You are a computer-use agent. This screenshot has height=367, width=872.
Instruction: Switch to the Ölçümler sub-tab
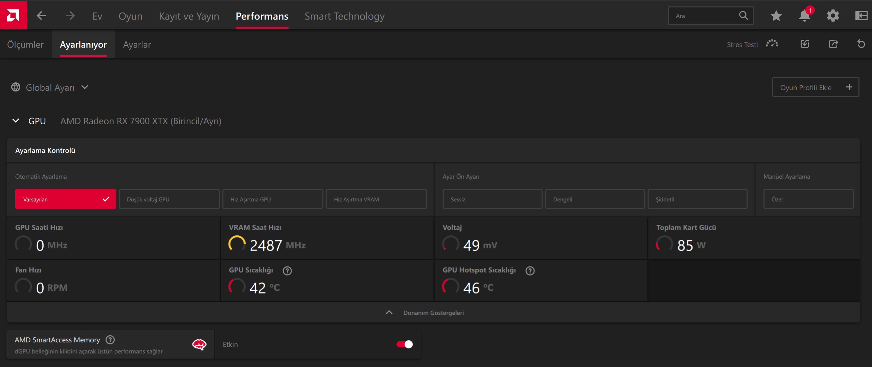tap(25, 44)
